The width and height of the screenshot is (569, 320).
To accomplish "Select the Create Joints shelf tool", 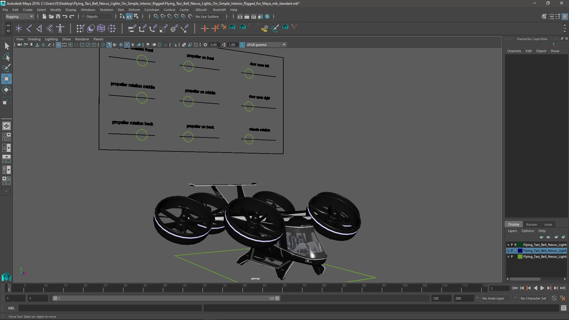I will [29, 28].
